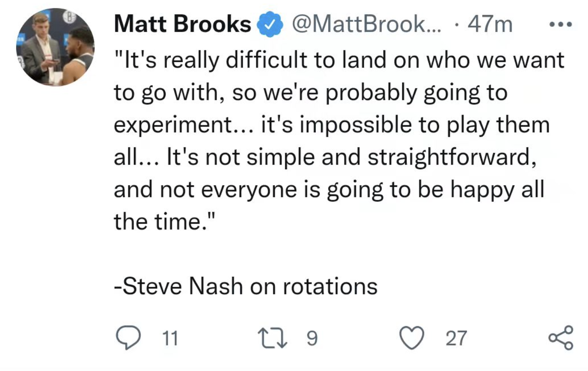This screenshot has width=588, height=371.
Task: Click the line ending with "straightforward,"
Action: point(325,157)
